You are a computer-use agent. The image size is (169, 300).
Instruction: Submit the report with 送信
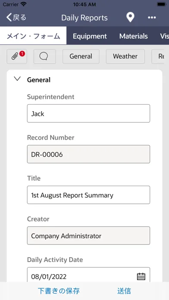(x=124, y=291)
